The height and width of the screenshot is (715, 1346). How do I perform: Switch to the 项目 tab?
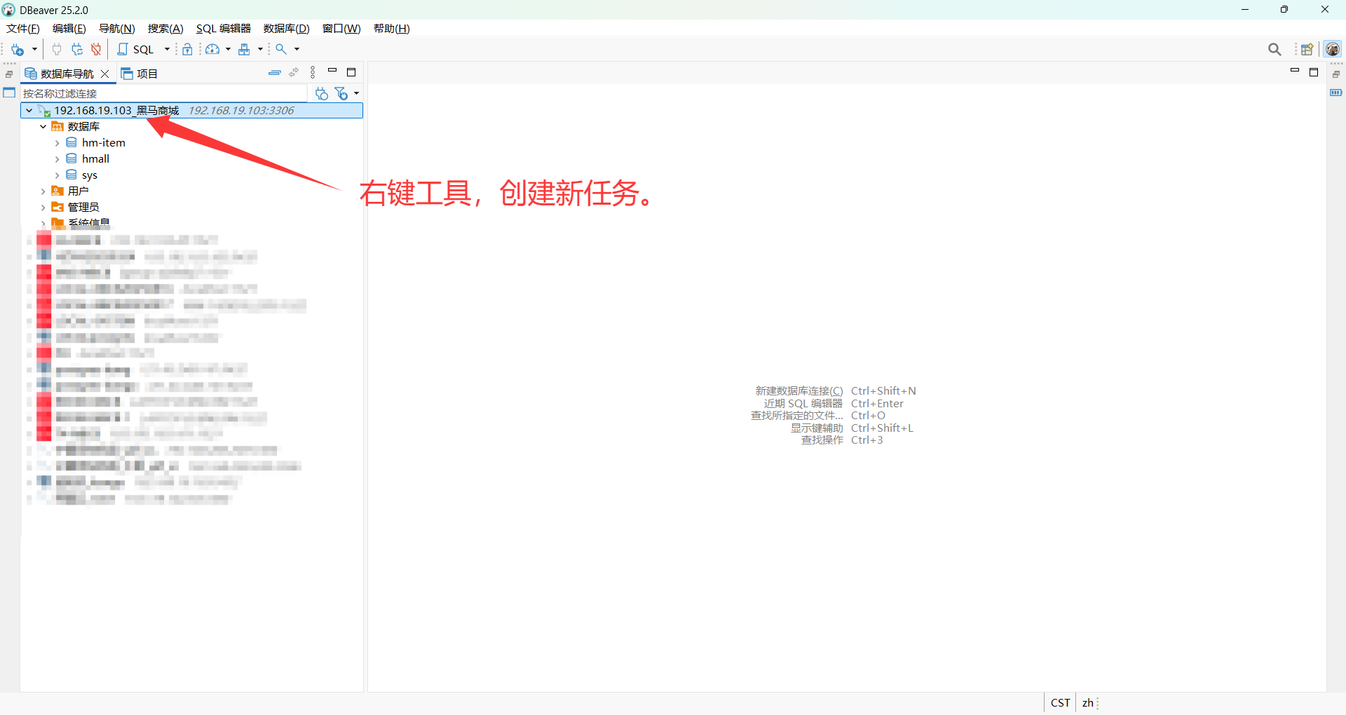click(x=146, y=73)
